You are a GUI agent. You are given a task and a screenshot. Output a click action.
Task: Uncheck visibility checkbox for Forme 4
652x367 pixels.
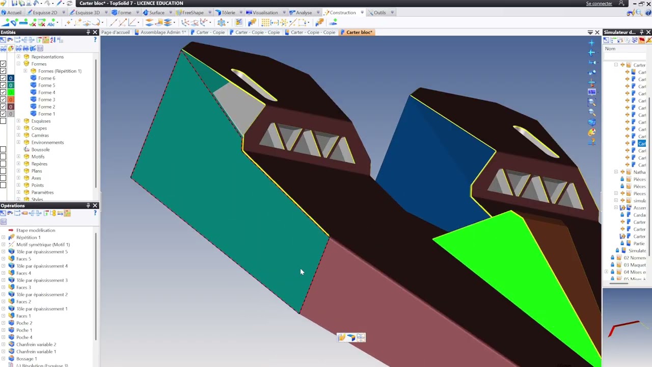(x=3, y=92)
